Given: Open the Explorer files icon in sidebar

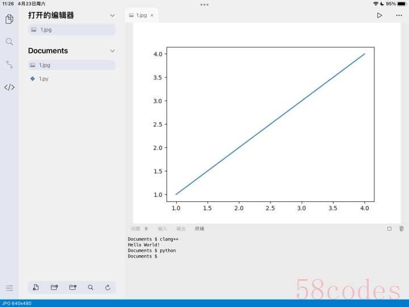Looking at the screenshot, I should (x=10, y=19).
